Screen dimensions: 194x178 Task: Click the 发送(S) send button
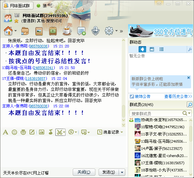click(109, 172)
